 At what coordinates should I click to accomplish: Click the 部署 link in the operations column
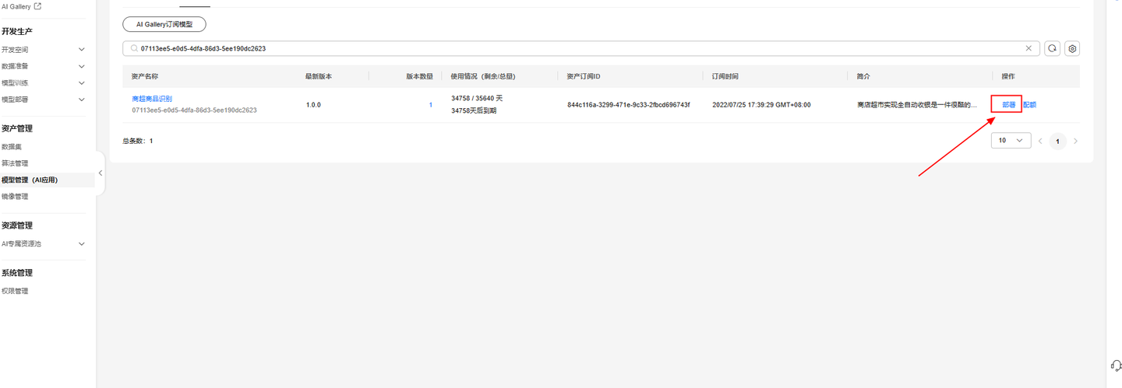point(1008,104)
